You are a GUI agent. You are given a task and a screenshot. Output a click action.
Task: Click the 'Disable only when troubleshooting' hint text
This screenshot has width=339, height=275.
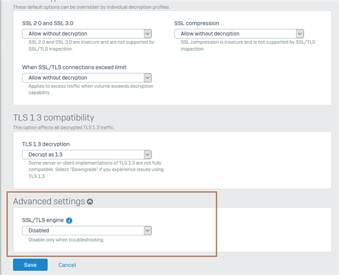66,240
